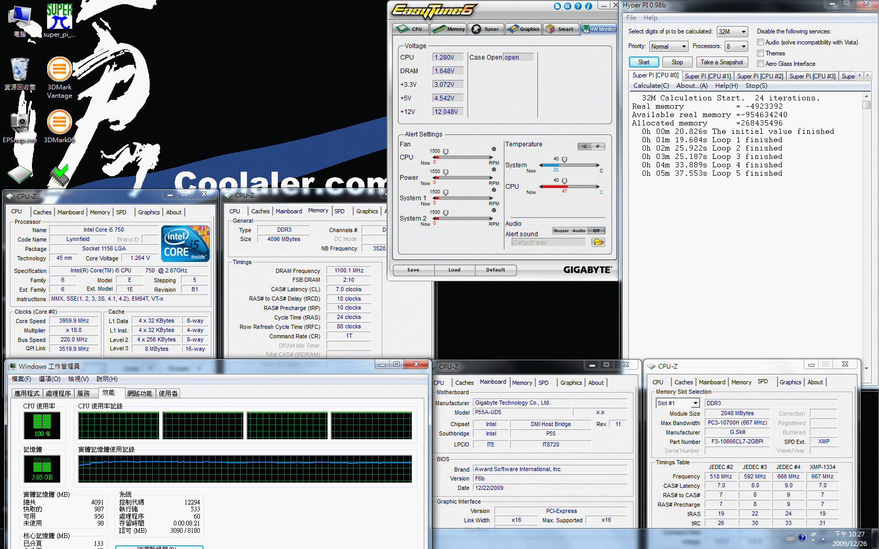
Task: Check Aero Glass Interface checkbox
Action: click(x=761, y=64)
